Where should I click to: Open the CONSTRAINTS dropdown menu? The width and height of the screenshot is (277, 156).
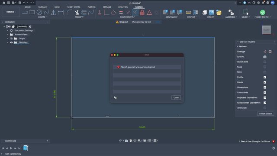pyautogui.click(x=127, y=17)
